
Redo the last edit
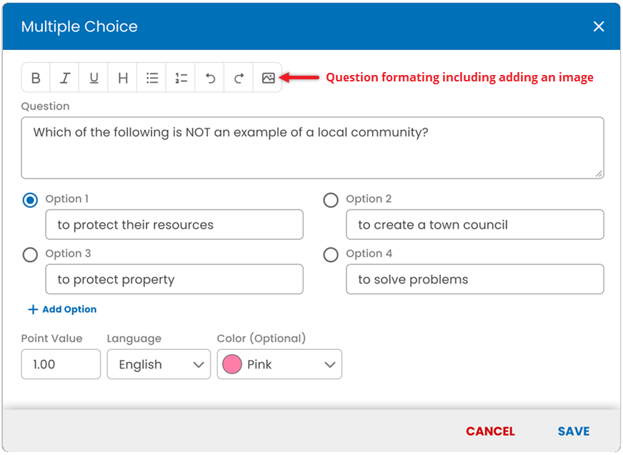(x=239, y=78)
